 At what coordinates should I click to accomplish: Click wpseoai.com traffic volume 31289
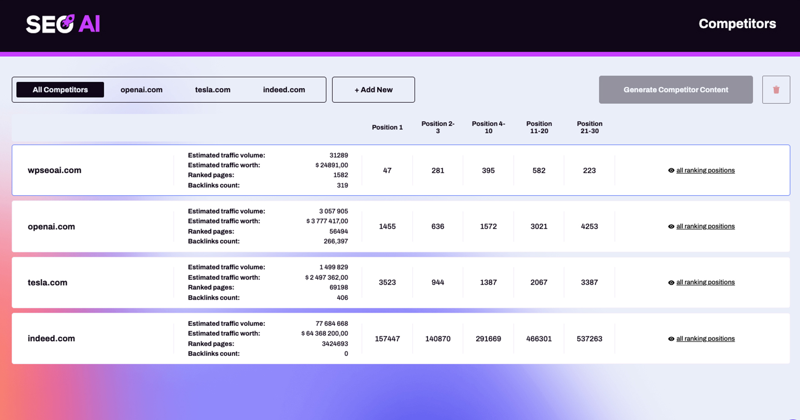(339, 155)
